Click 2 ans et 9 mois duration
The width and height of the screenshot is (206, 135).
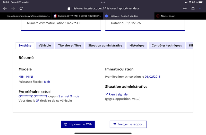[69, 96]
